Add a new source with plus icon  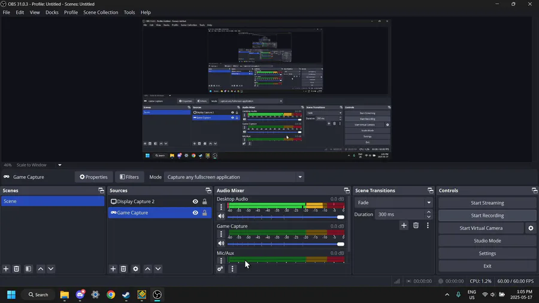point(113,269)
